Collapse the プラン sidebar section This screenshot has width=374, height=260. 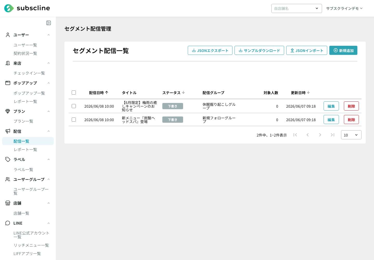pos(49,111)
